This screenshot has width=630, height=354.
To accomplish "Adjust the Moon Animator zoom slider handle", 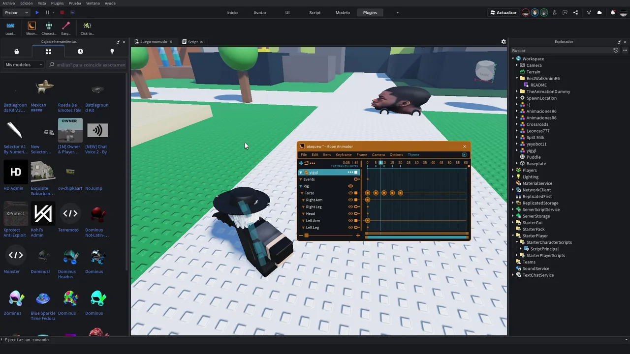I will (306, 236).
